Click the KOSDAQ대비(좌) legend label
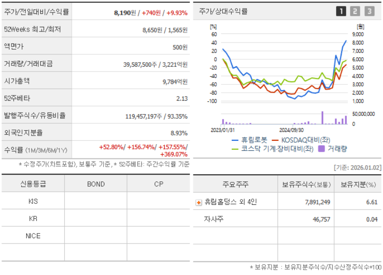 pyautogui.click(x=305, y=140)
